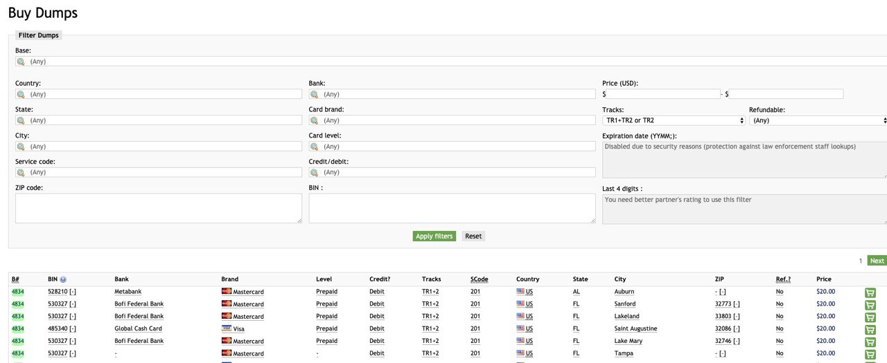Click the magnifier icon in the Country filter
Image resolution: width=887 pixels, height=363 pixels.
(21, 94)
